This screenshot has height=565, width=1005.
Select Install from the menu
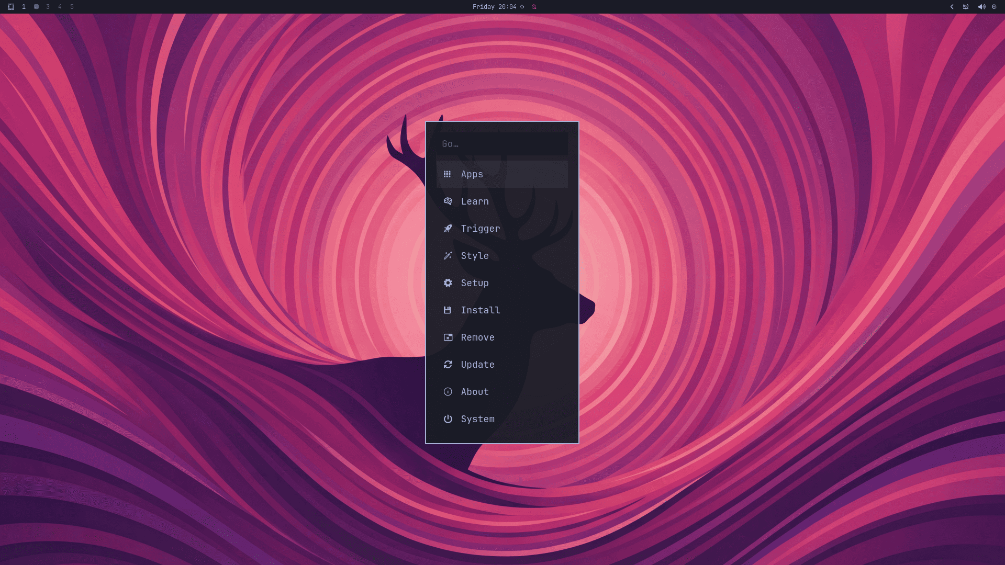coord(502,310)
